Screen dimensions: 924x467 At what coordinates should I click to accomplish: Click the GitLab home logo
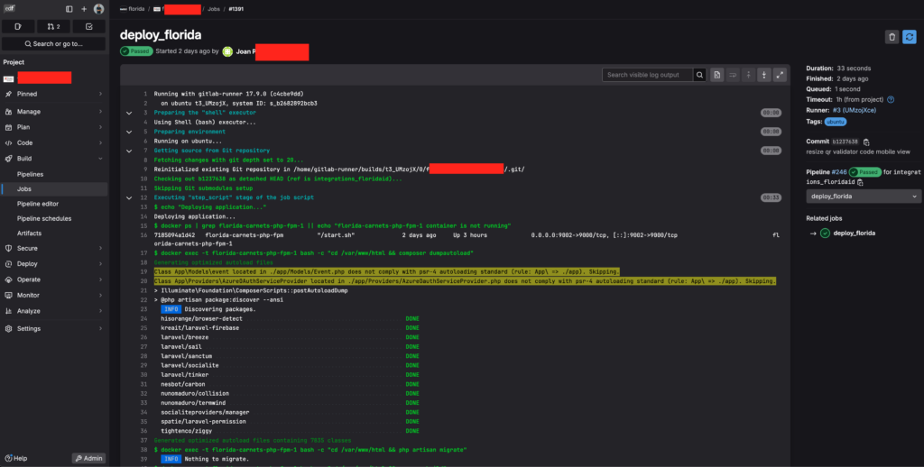point(9,9)
